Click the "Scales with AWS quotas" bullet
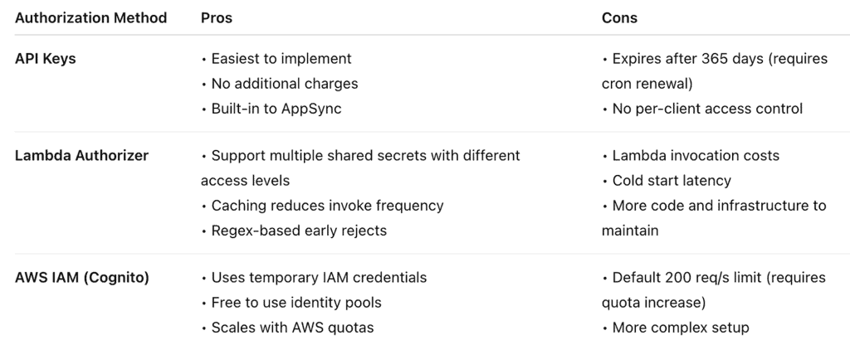 tap(292, 327)
